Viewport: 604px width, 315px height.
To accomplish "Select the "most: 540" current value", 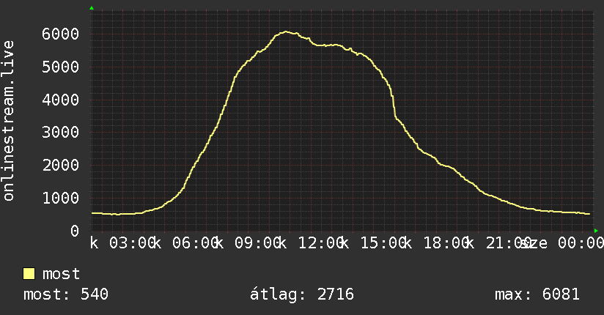I will [x=66, y=294].
